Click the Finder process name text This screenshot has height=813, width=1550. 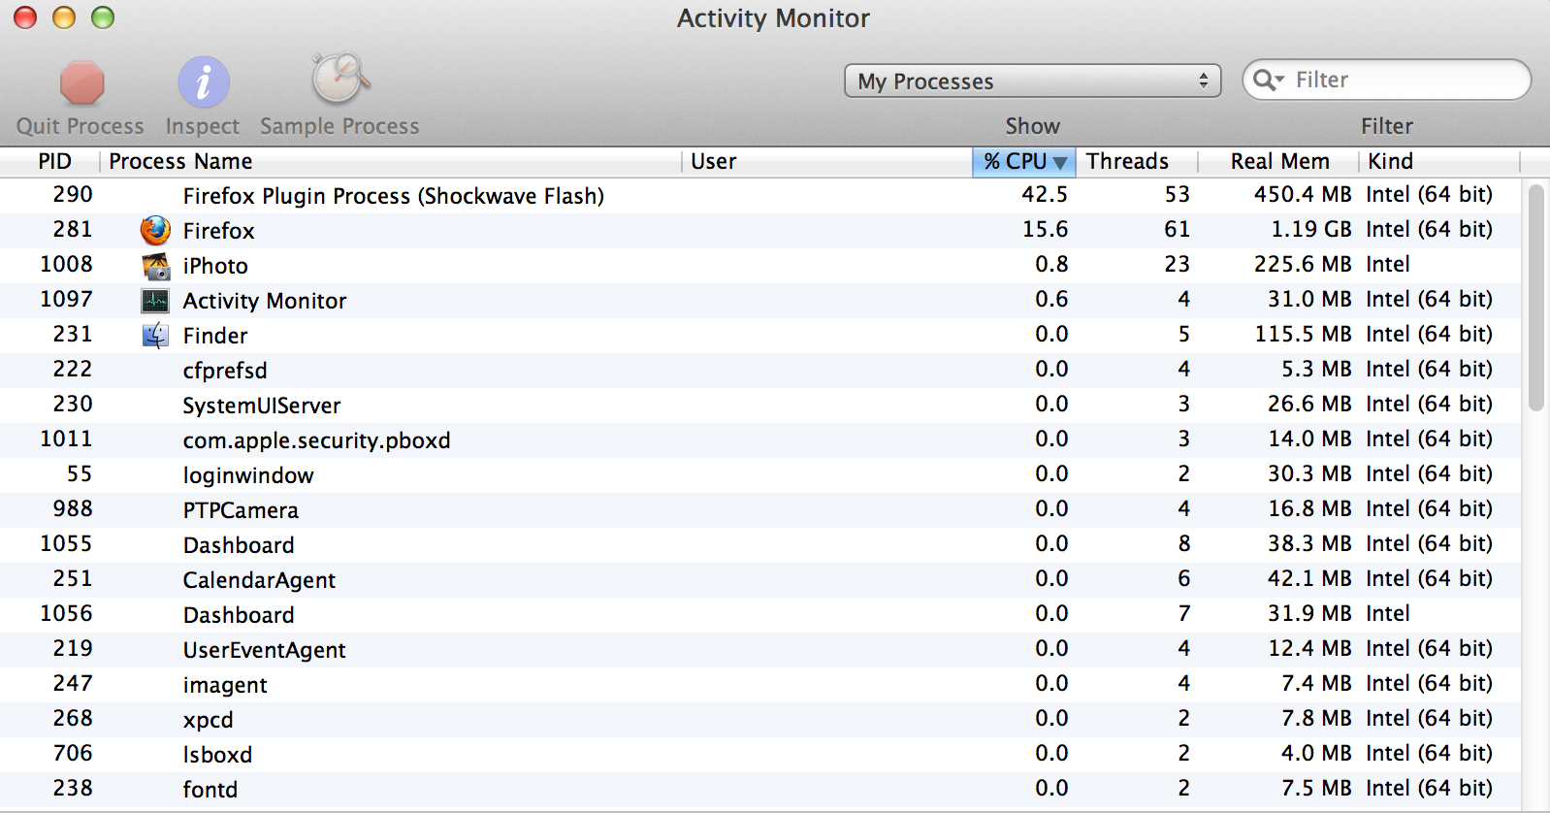tap(215, 336)
